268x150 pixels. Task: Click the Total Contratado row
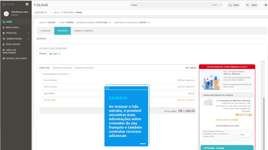(119, 80)
